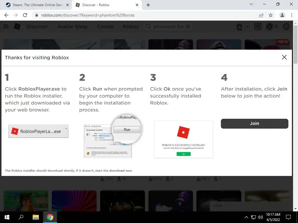Viewport: 298px width, 223px height.
Task: Open the Robux menu item
Action: point(131,26)
